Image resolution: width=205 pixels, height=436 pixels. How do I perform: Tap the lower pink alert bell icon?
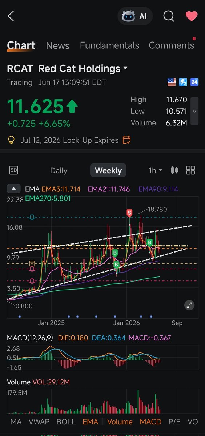click(32, 281)
